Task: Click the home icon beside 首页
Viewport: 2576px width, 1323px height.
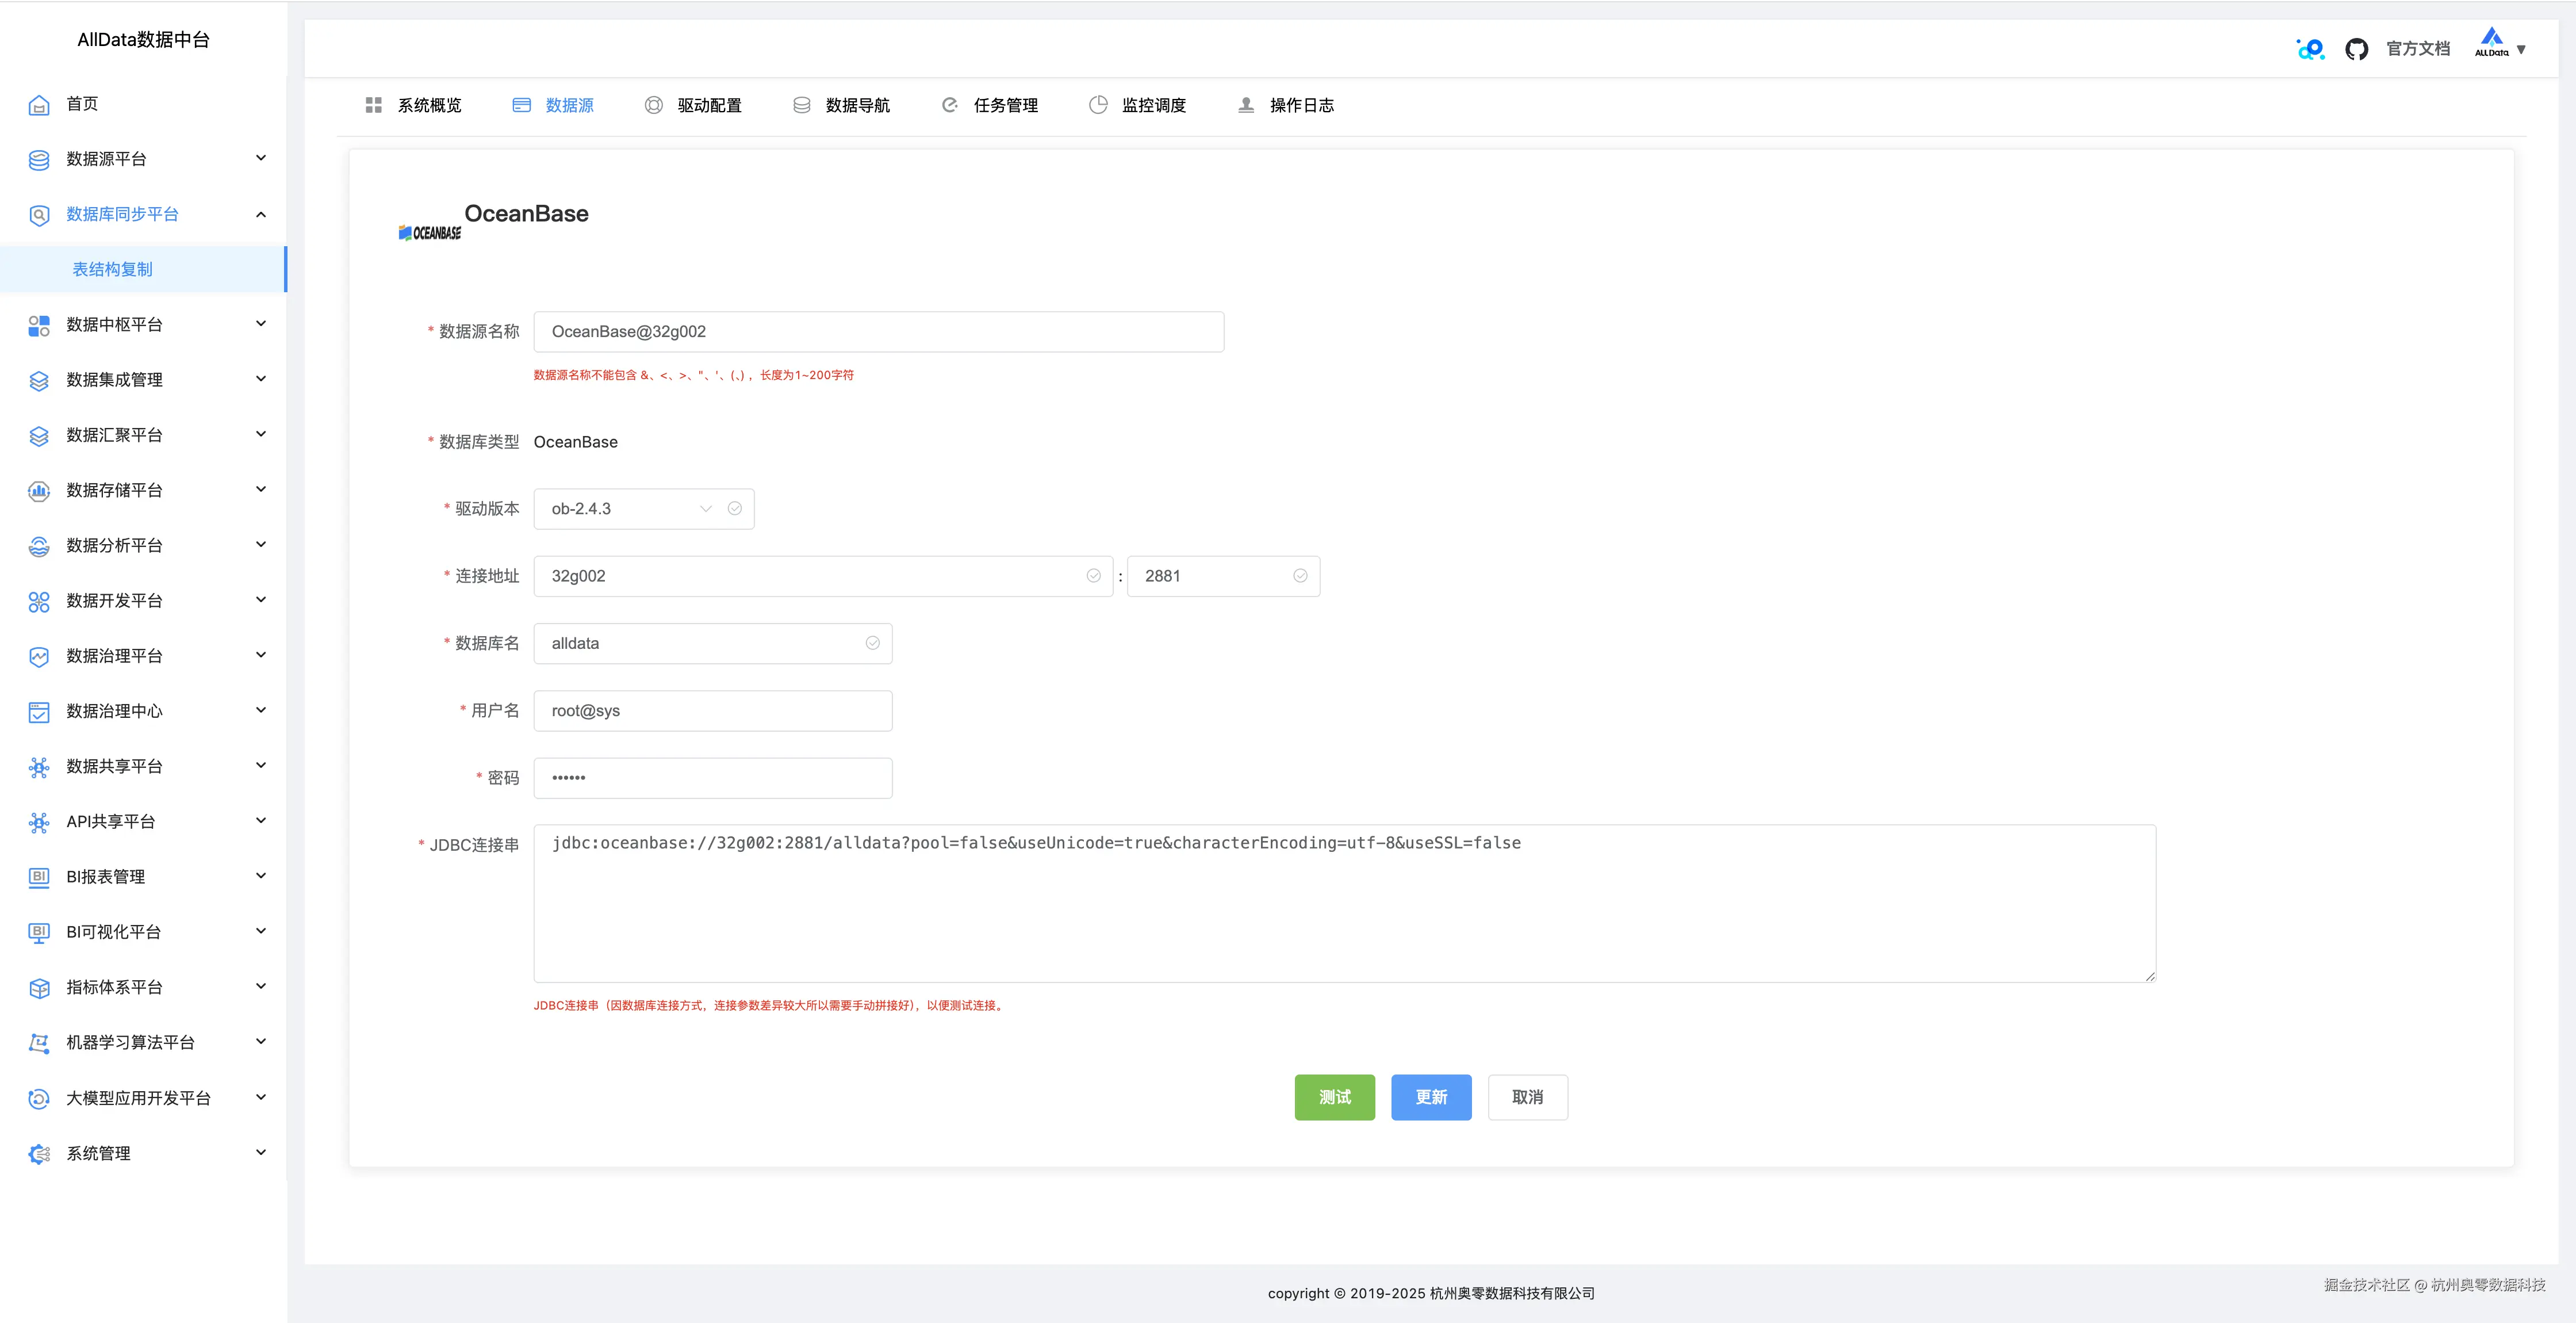Action: point(39,105)
